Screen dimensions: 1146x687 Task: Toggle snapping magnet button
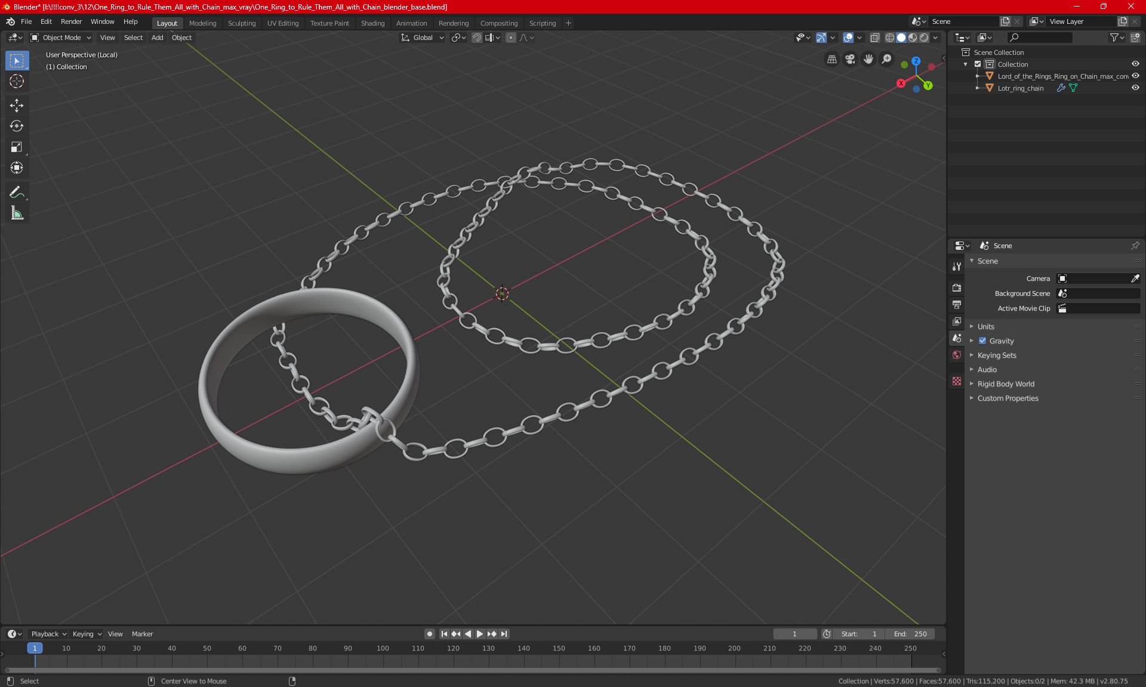(x=476, y=38)
